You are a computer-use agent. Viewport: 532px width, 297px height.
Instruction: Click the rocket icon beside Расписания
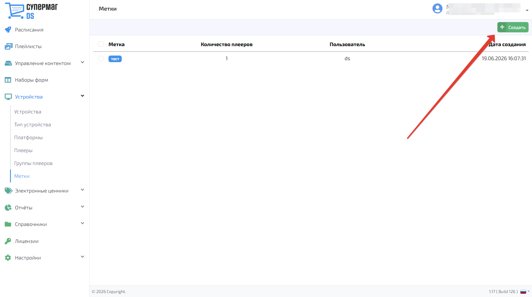pos(8,29)
